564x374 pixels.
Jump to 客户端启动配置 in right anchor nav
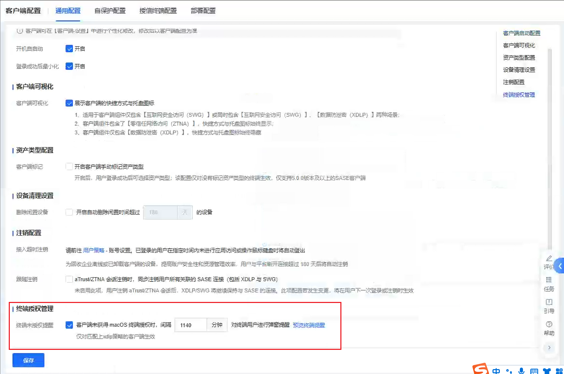(522, 33)
